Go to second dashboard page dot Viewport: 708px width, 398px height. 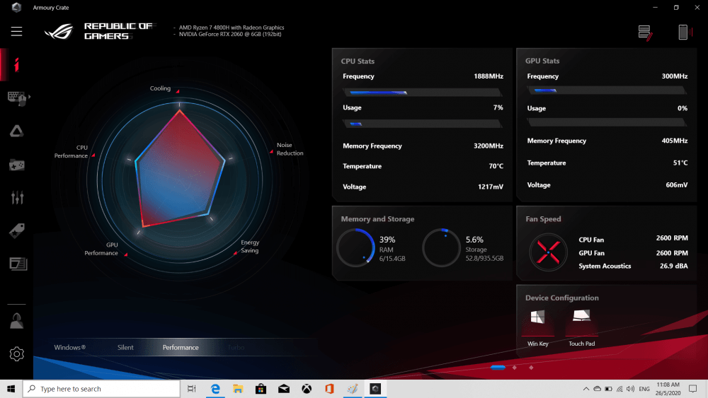(514, 368)
